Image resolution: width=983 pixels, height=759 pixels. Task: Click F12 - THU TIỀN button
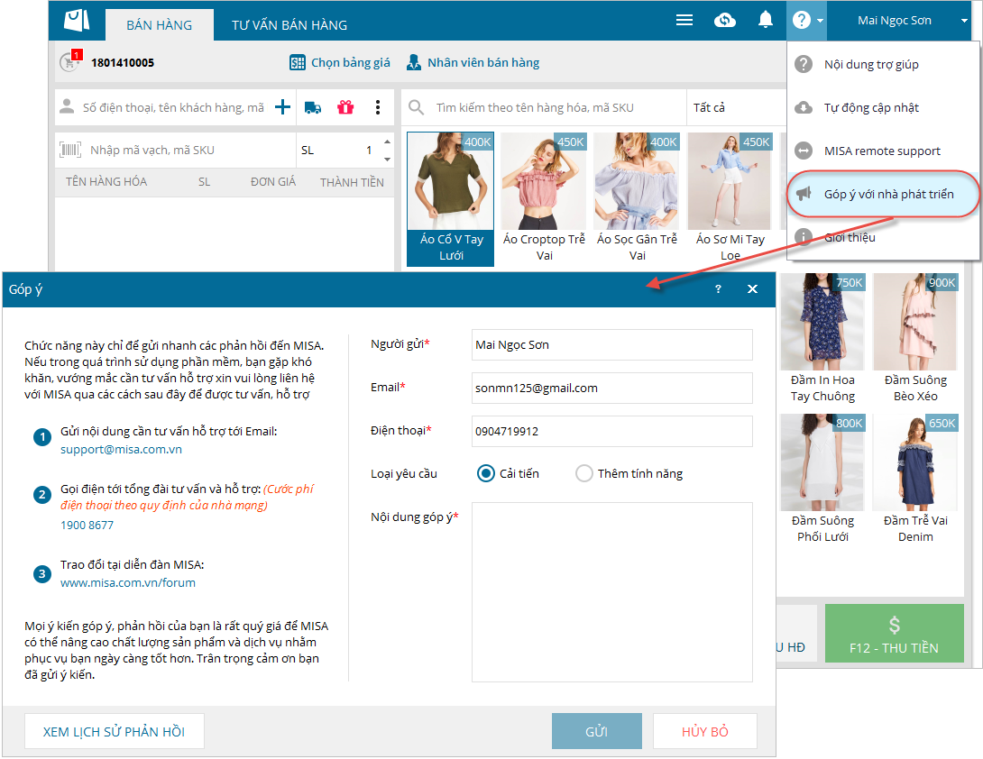coord(894,633)
